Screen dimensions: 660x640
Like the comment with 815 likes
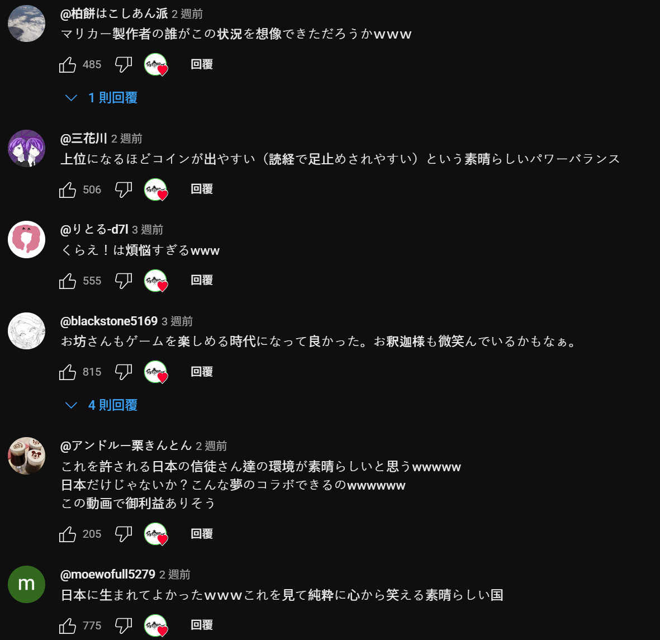(x=68, y=372)
